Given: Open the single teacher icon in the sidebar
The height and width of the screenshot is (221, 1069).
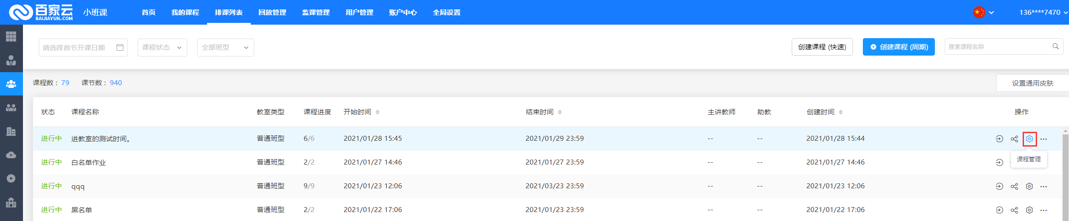Looking at the screenshot, I should tap(11, 60).
